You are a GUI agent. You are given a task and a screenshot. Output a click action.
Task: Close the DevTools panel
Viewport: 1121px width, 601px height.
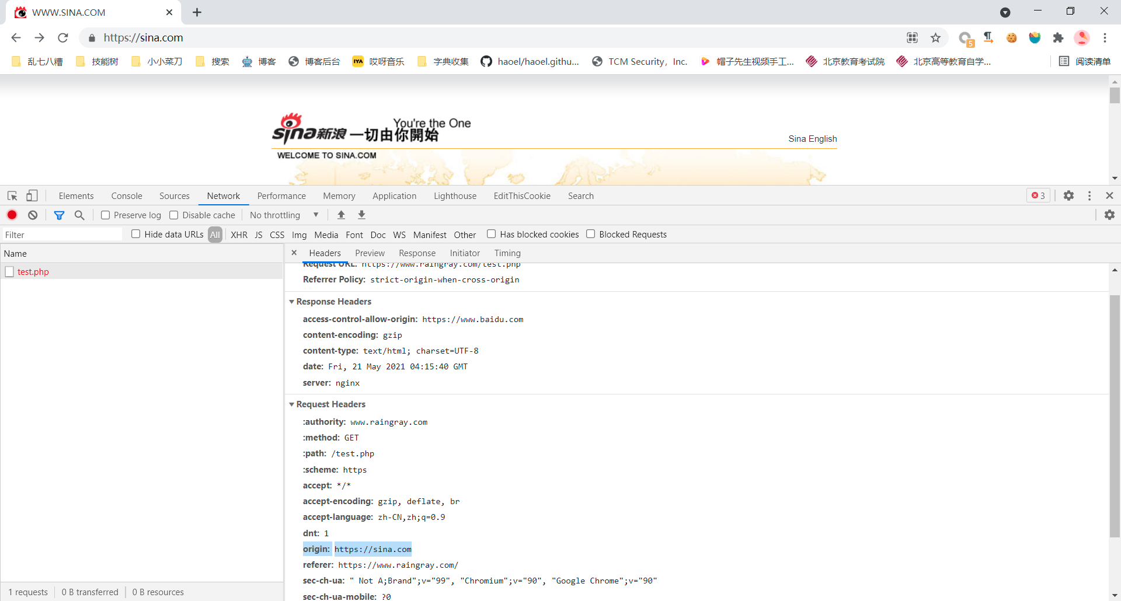[1109, 196]
